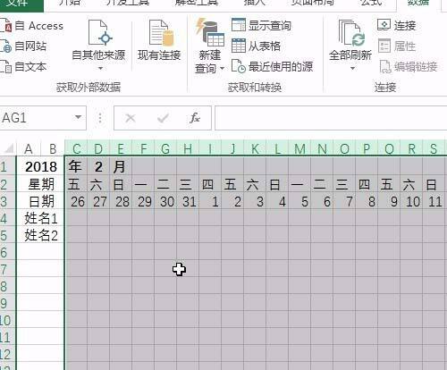This screenshot has width=447, height=370.
Task: Expand the 新建查询 dropdown
Action: pos(222,69)
